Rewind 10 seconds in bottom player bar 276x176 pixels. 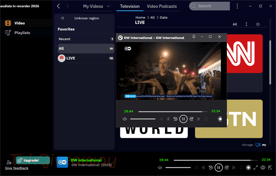tap(210, 168)
